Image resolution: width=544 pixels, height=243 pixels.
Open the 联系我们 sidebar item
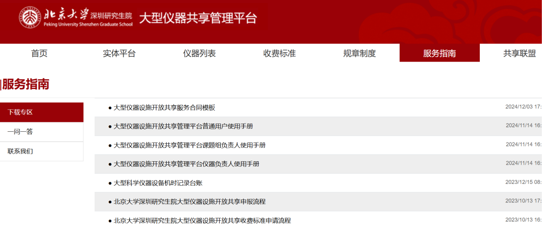click(x=42, y=151)
